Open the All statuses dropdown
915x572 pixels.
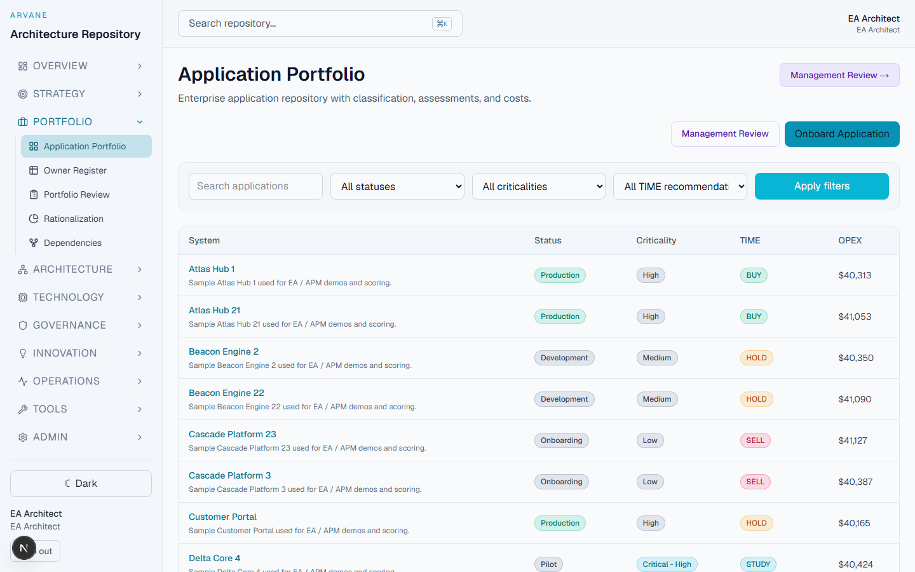[x=397, y=186]
